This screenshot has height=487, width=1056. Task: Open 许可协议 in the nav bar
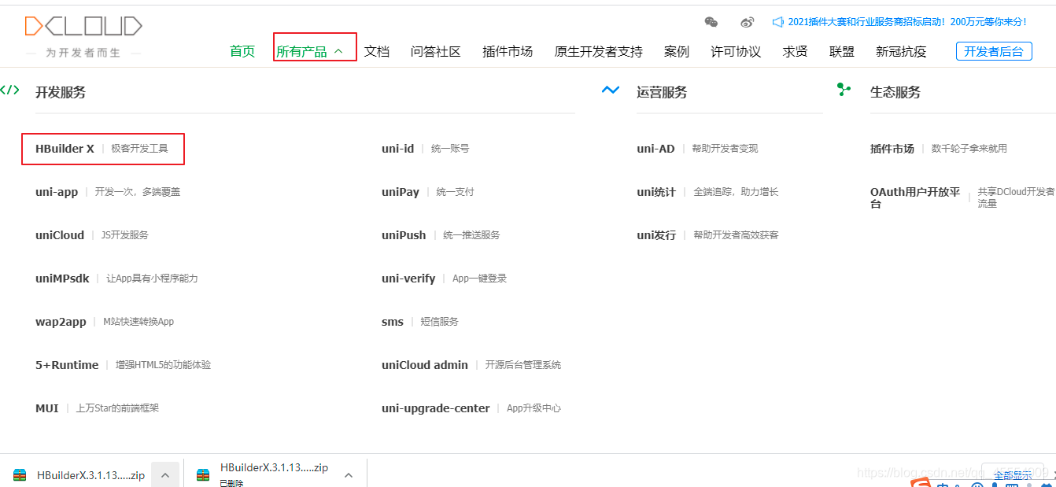click(736, 51)
